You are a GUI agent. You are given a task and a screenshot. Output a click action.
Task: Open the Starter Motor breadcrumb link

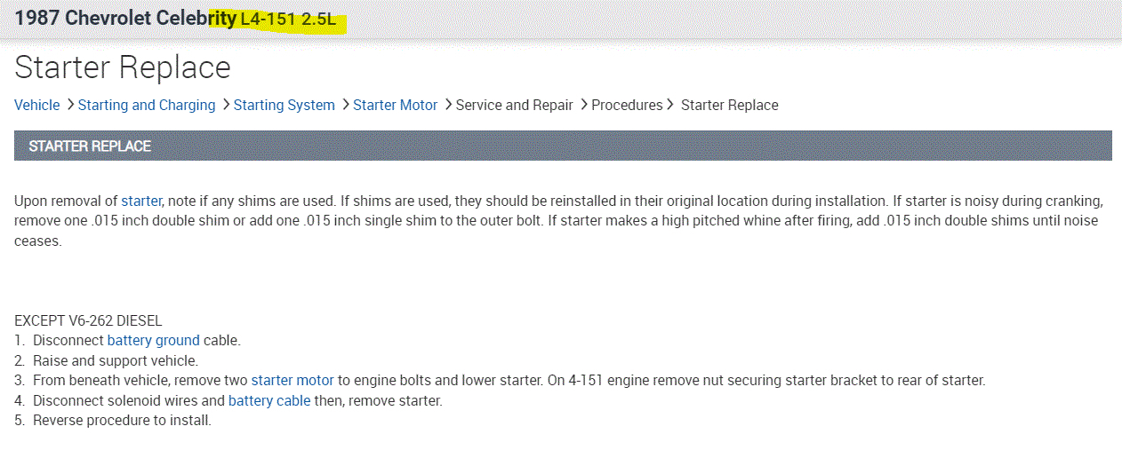click(x=395, y=105)
